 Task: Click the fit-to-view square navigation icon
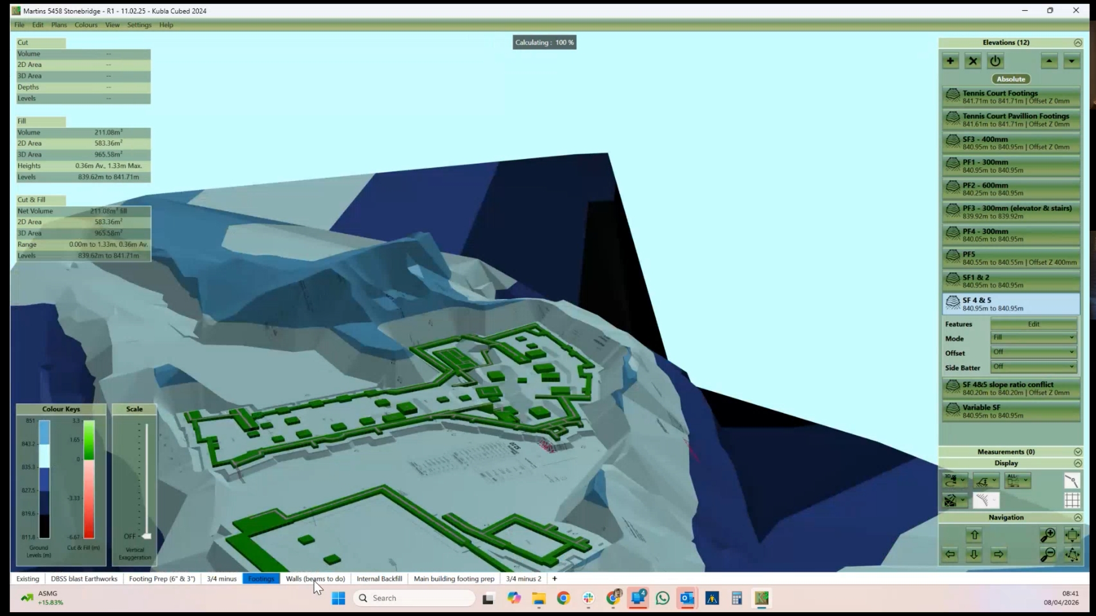click(1072, 535)
